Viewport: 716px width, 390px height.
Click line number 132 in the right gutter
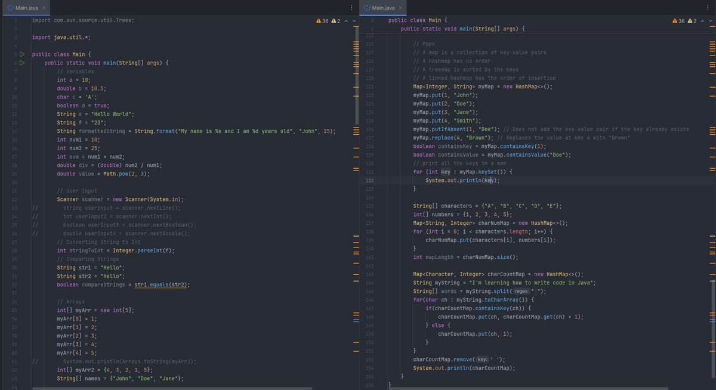point(369,180)
